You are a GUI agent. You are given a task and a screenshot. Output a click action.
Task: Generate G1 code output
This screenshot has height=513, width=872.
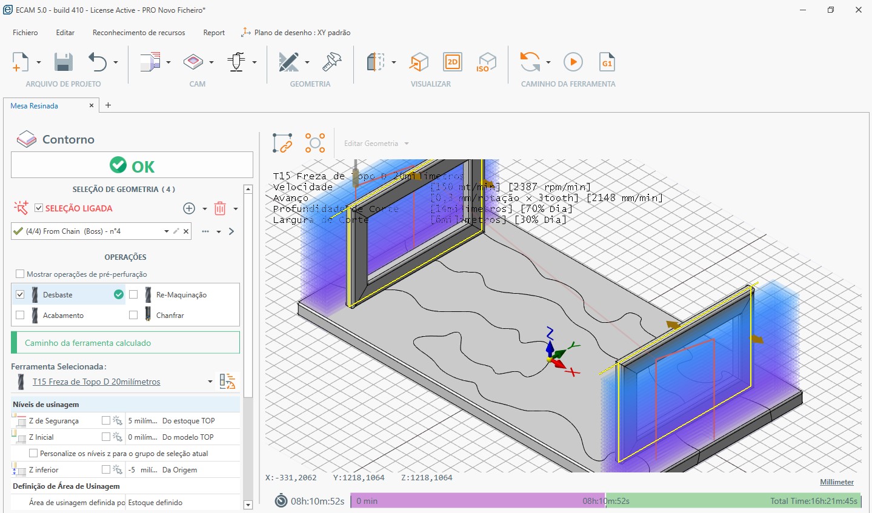607,62
